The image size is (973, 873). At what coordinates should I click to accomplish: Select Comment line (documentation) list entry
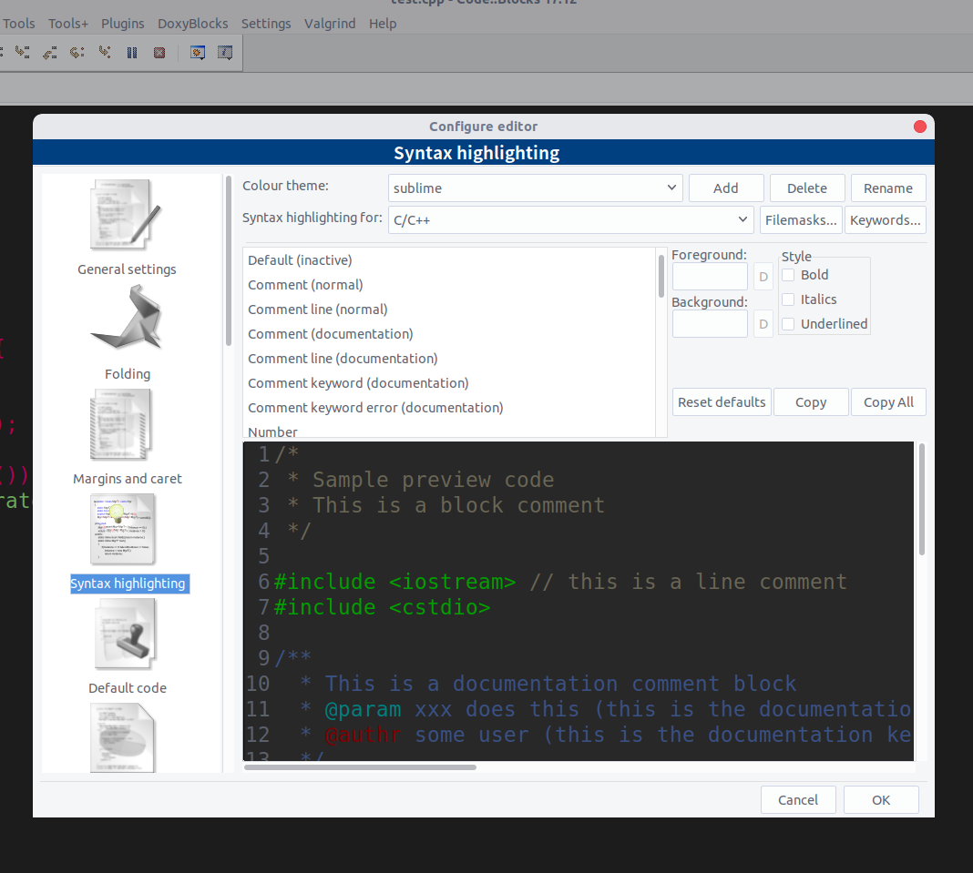[449, 359]
